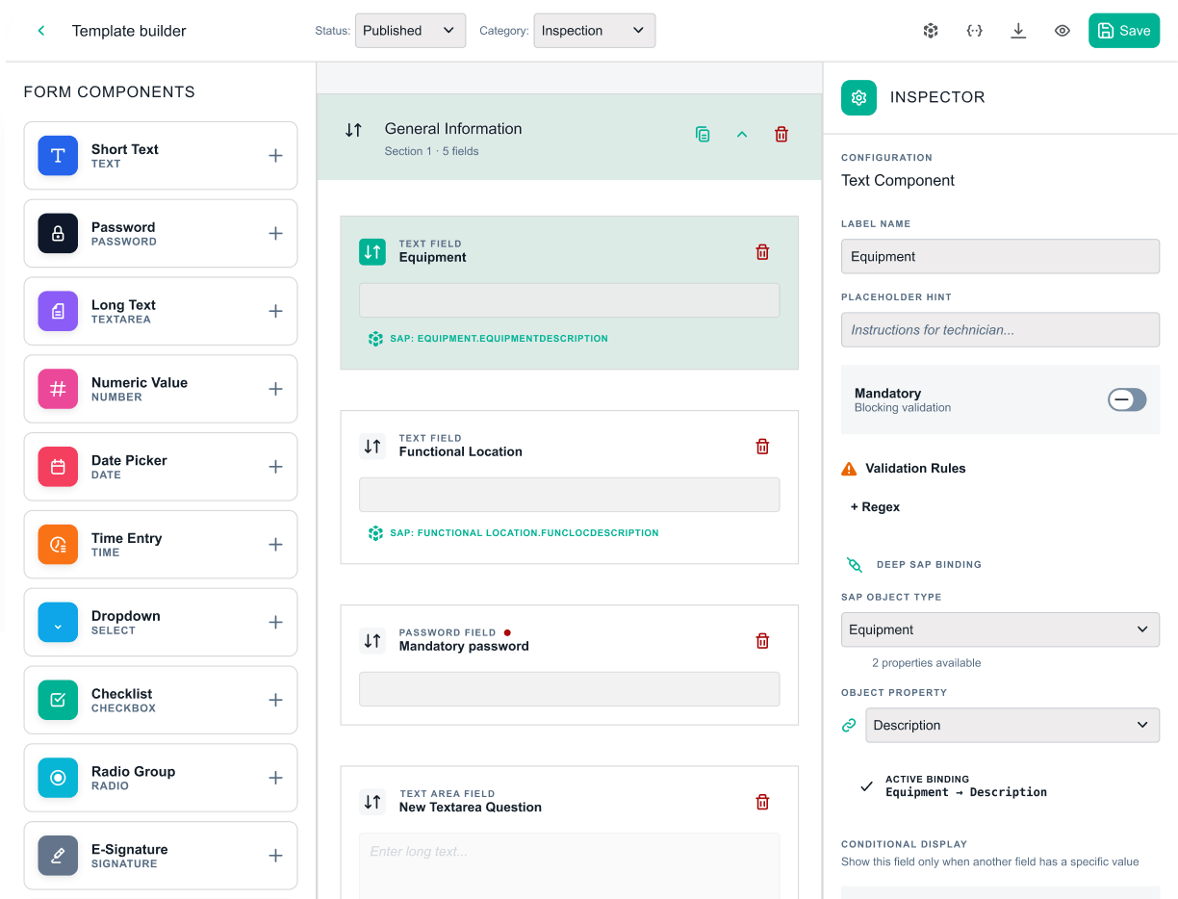Click the SAP: EQUIPMENT.EQUIPMENTDESCRIPTION binding text
Screen dimensions: 1178x899
pos(499,339)
